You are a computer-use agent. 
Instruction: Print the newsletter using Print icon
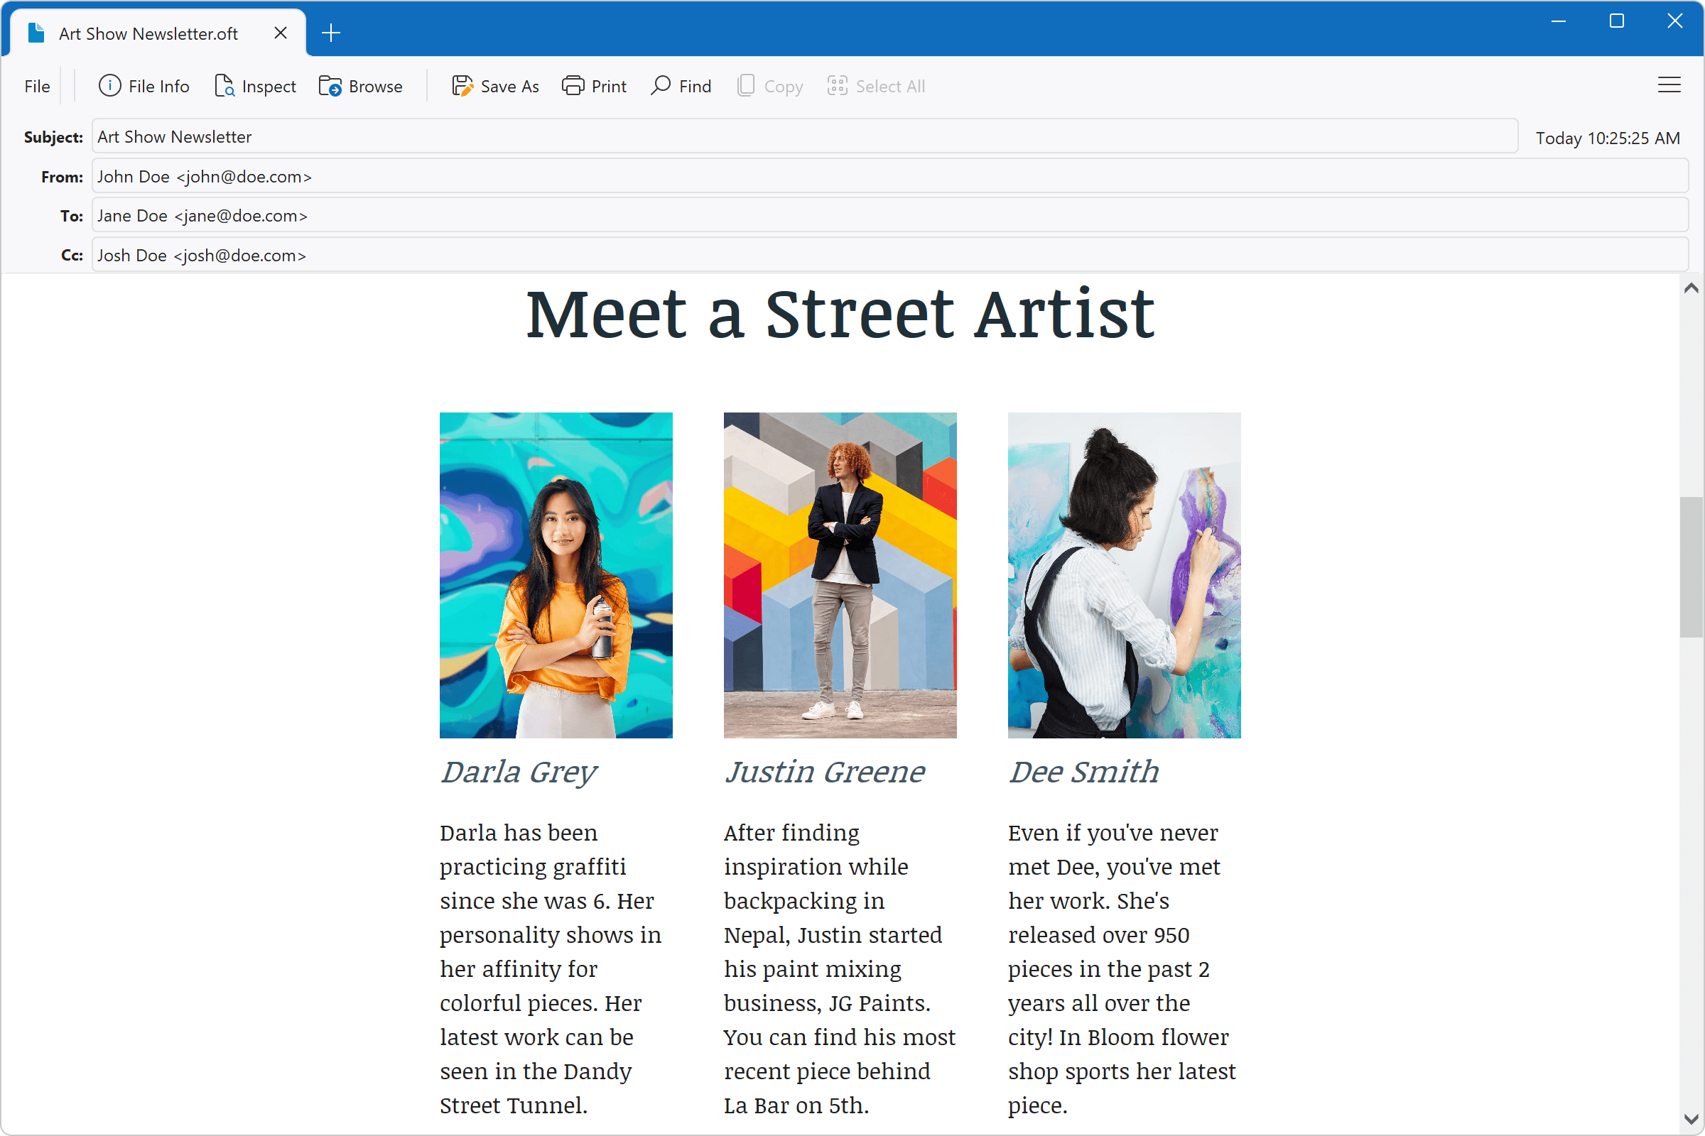(x=573, y=86)
